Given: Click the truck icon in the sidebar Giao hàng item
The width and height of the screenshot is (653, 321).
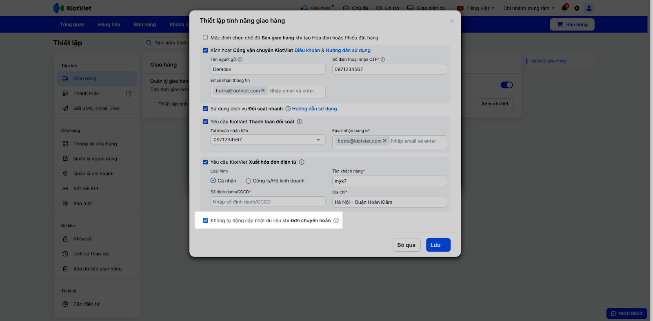Looking at the screenshot, I should [x=65, y=79].
